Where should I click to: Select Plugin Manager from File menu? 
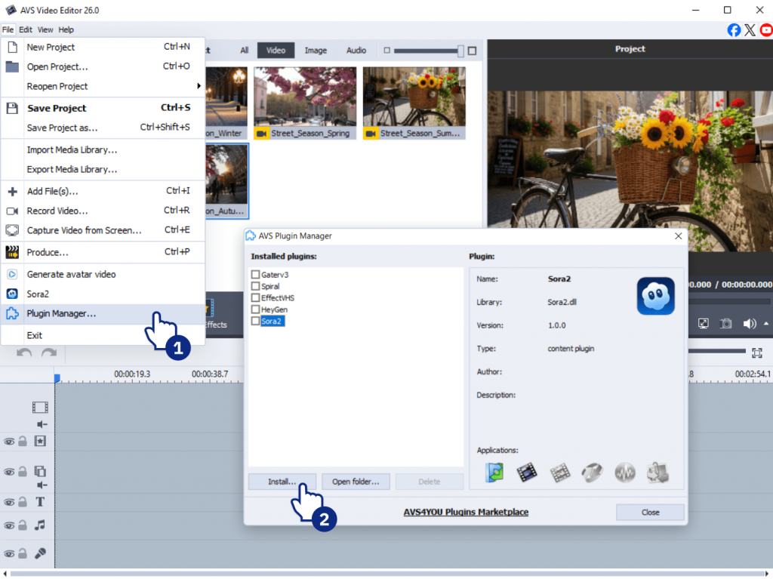click(x=61, y=313)
